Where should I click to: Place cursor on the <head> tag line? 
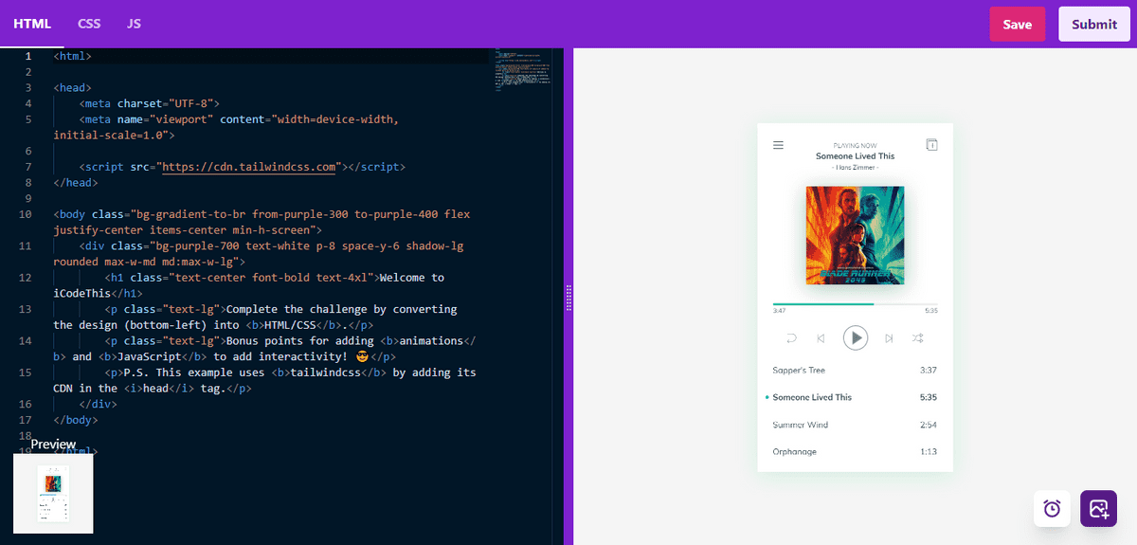[73, 88]
